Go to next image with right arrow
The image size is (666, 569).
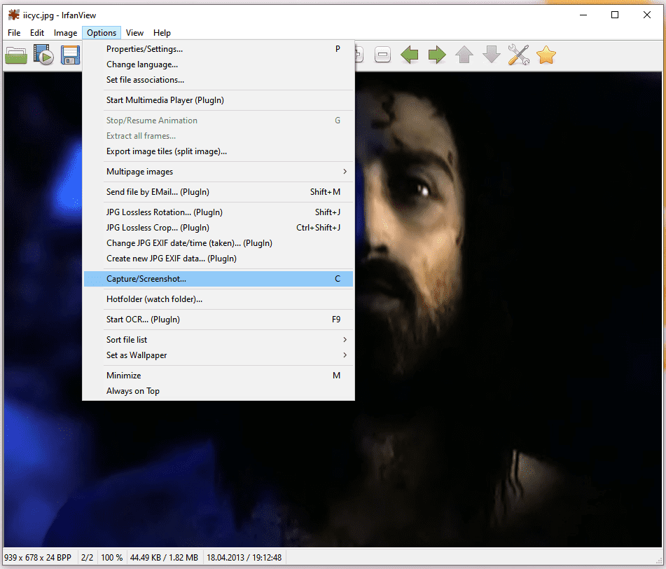[x=437, y=55]
